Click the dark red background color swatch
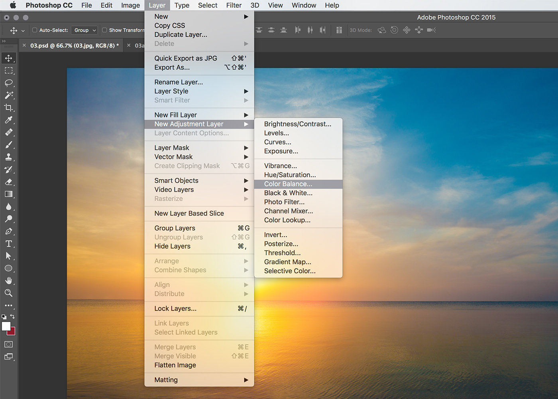Screen dimensions: 558x399 click(x=13, y=332)
